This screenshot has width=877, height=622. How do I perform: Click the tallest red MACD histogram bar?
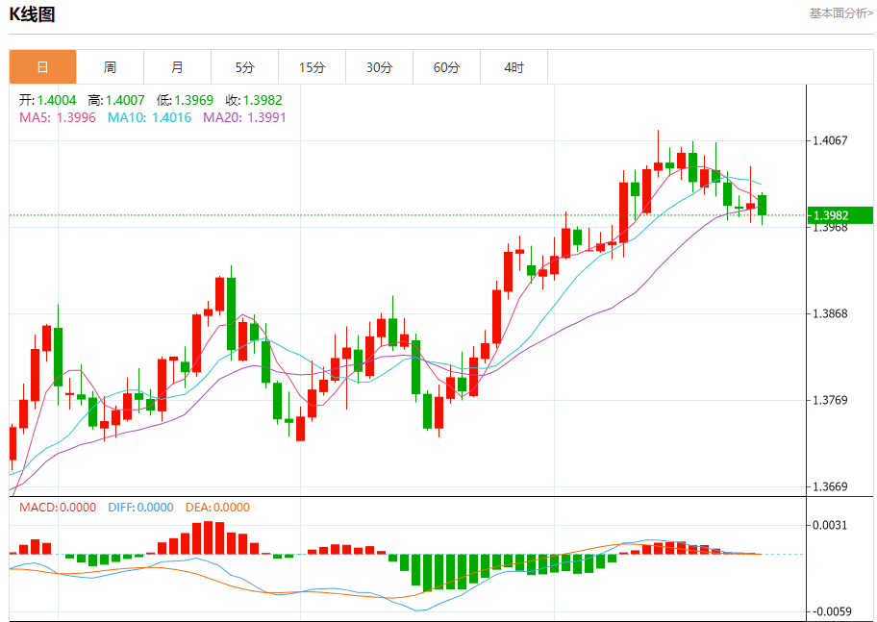click(x=208, y=537)
